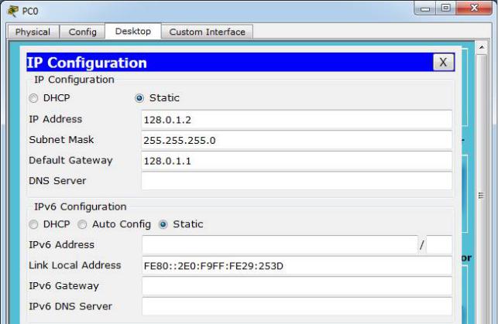The image size is (498, 324).
Task: Select the IPv4 Static radio button
Action: click(x=139, y=98)
